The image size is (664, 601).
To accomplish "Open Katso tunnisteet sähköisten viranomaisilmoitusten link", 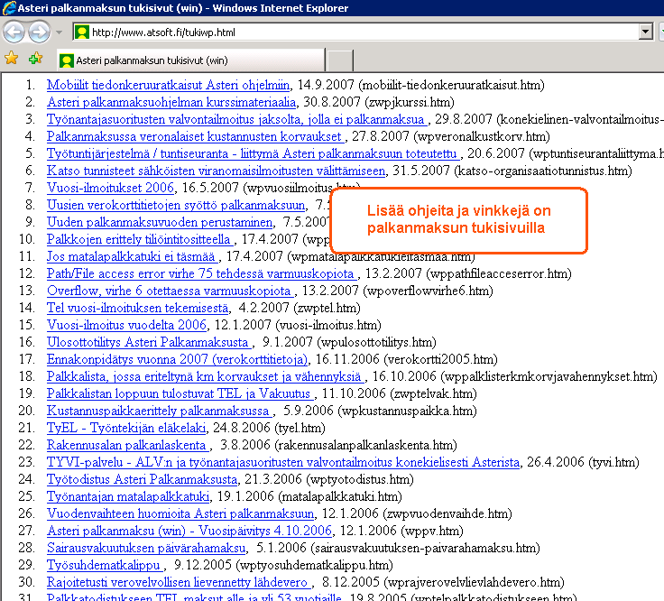I will tap(216, 171).
